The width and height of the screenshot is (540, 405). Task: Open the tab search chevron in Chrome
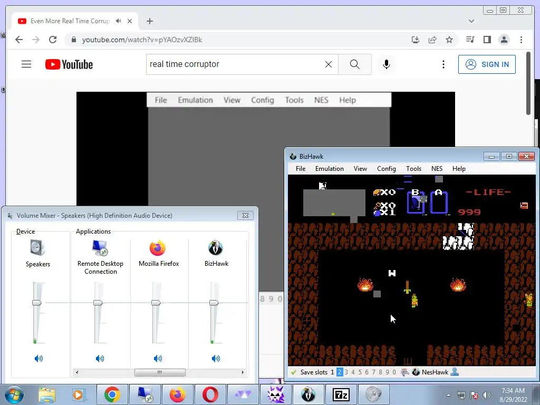coord(471,21)
